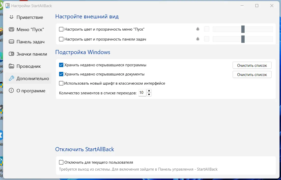This screenshot has width=281, height=180.
Task: Click Очистить список for recent programs
Action: tap(252, 66)
